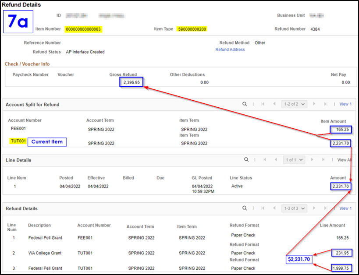This screenshot has height=275, width=359.
Task: Go to next row in Line Details grid
Action: pos(312,160)
